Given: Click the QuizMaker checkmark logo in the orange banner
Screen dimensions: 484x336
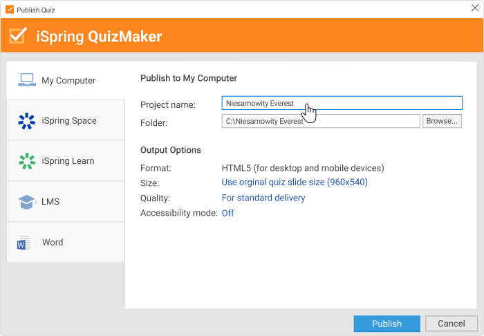Looking at the screenshot, I should (x=18, y=35).
